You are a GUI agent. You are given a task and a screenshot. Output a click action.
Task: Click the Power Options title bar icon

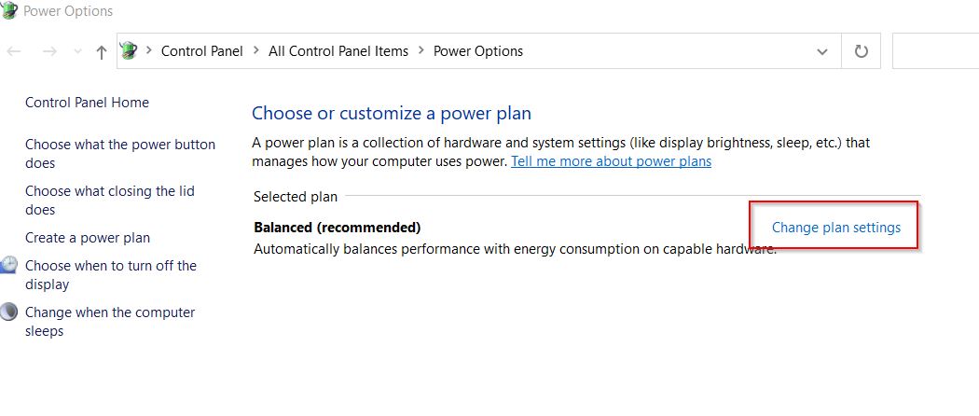pyautogui.click(x=9, y=10)
